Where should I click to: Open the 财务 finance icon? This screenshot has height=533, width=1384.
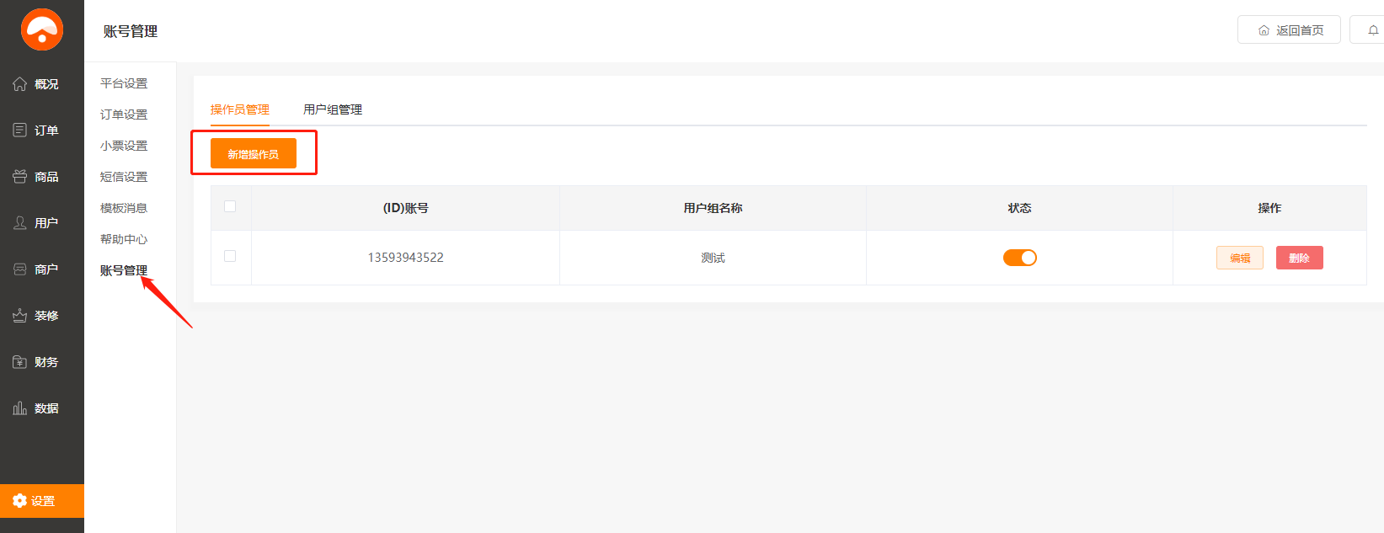tap(20, 362)
